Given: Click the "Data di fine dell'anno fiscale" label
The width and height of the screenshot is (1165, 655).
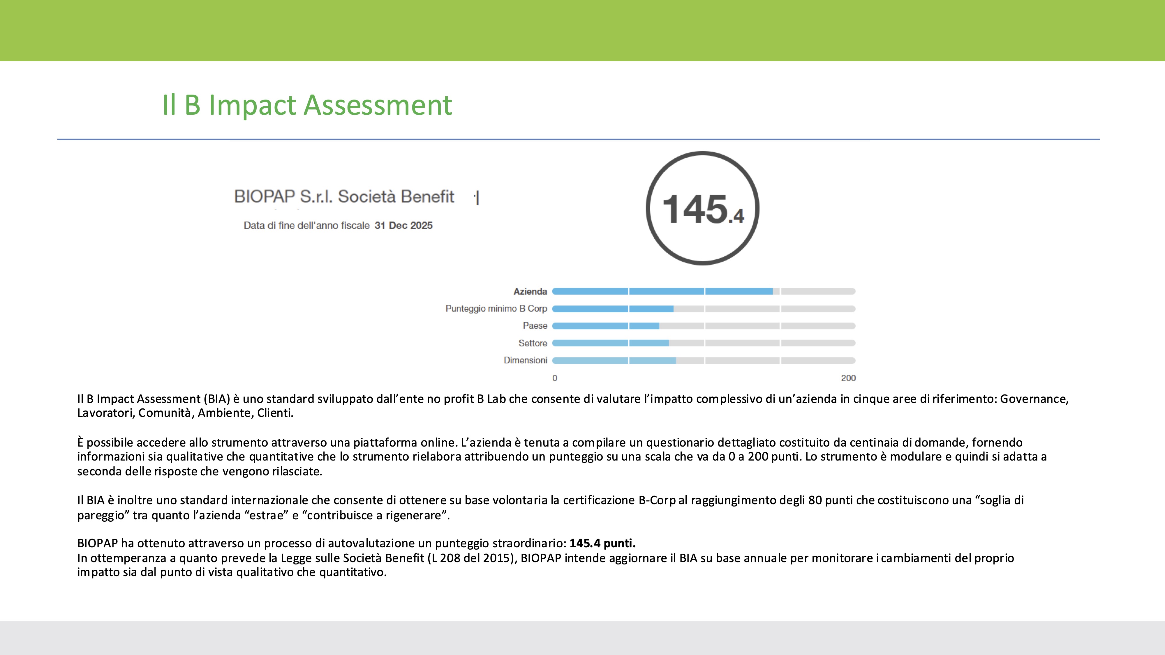Looking at the screenshot, I should [307, 226].
